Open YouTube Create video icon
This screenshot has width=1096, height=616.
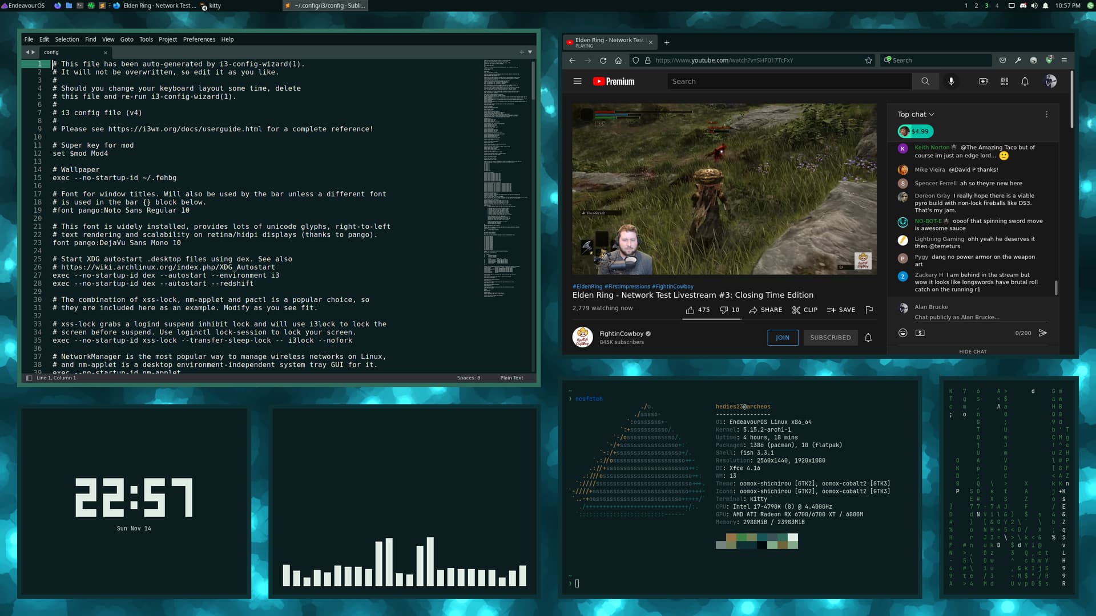pyautogui.click(x=984, y=82)
